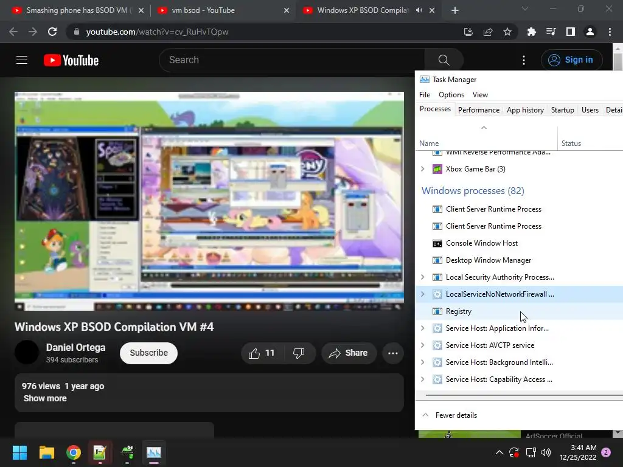Screen dimensions: 623x467
Task: Open more actions ellipsis under video
Action: pyautogui.click(x=393, y=353)
